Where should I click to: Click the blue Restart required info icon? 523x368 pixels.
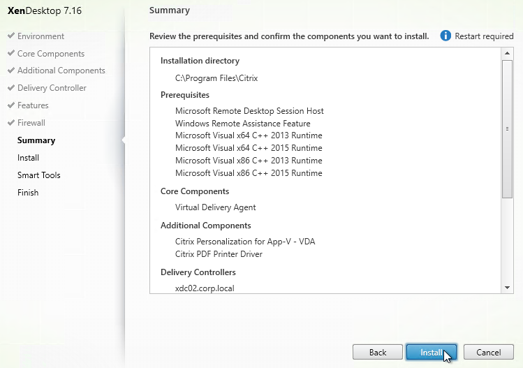[x=445, y=36]
